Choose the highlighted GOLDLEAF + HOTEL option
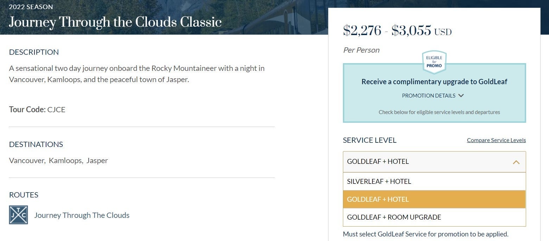Screen dimensions: 549x241 click(434, 199)
